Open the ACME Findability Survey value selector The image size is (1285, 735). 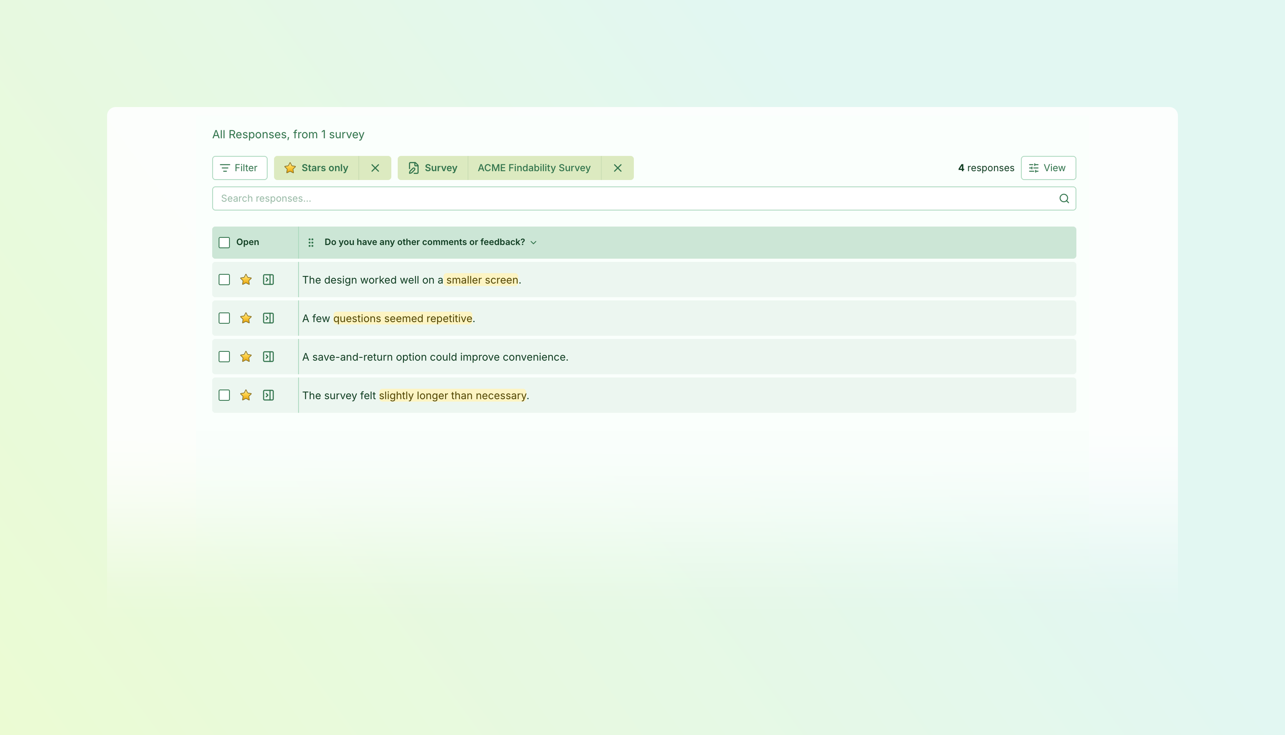(534, 168)
